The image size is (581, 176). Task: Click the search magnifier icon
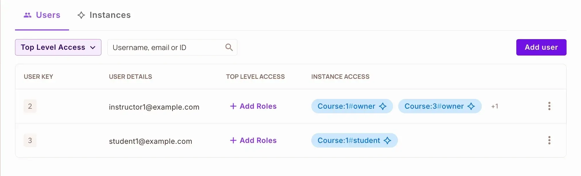pos(229,47)
